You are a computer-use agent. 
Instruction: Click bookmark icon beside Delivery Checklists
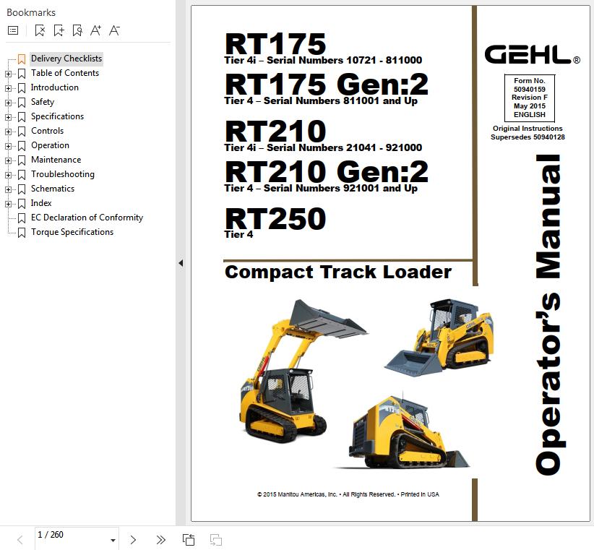tap(22, 59)
